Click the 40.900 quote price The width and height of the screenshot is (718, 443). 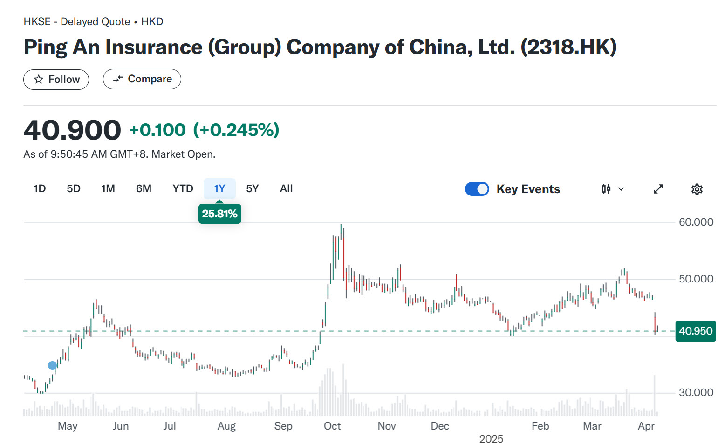72,130
